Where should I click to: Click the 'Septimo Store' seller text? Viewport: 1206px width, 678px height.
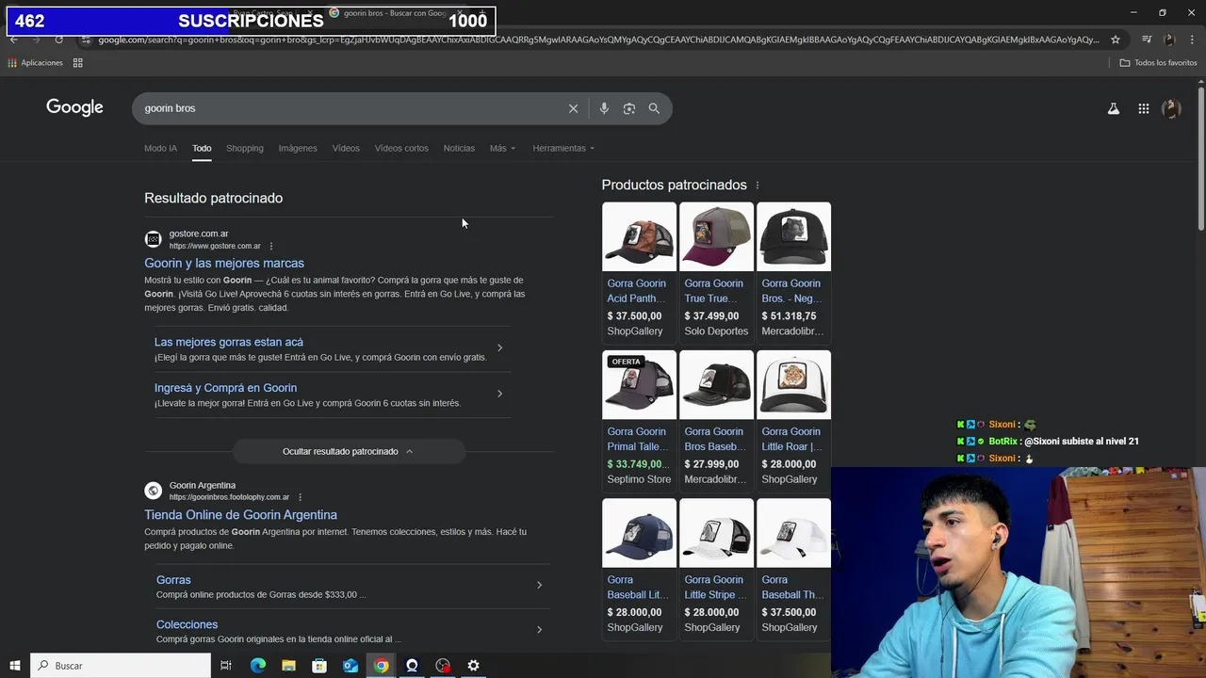click(x=639, y=479)
